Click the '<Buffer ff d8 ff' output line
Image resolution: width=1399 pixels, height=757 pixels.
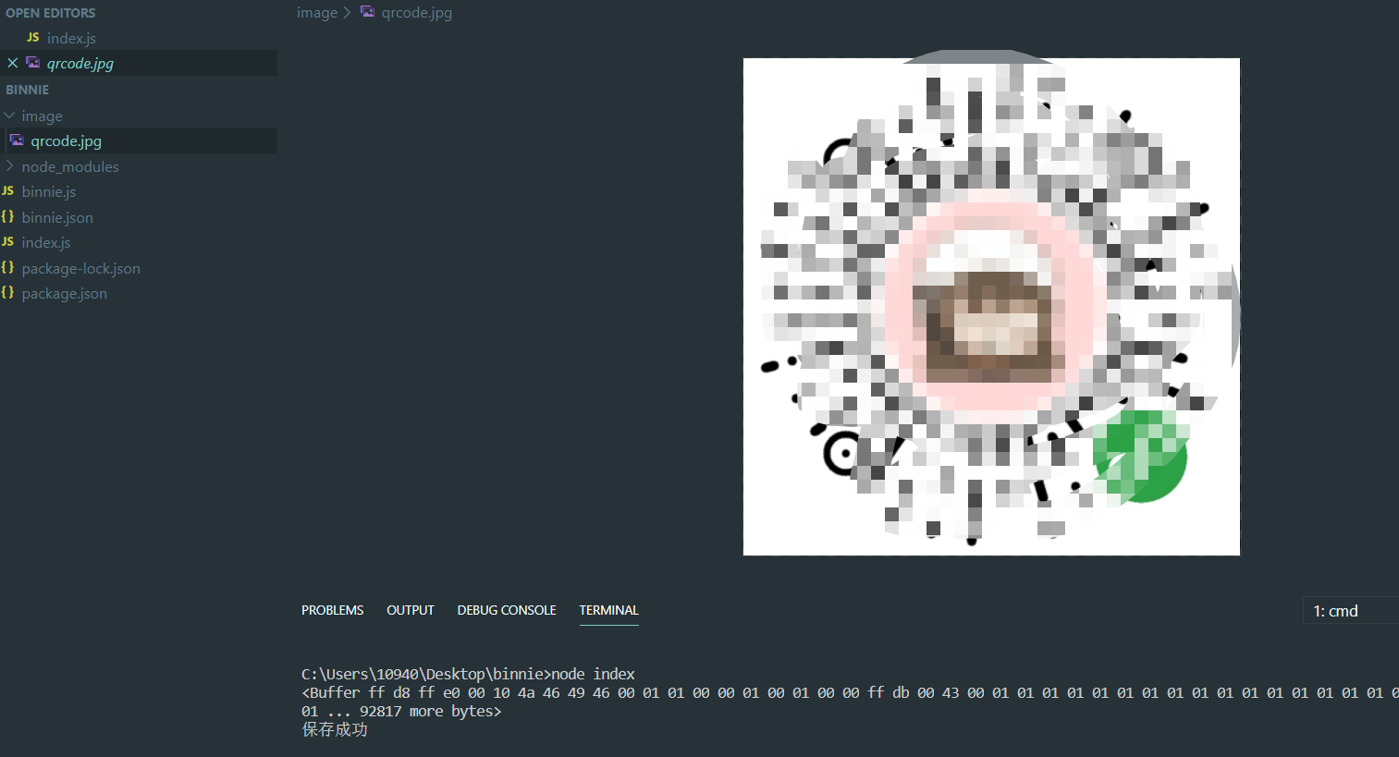(850, 692)
